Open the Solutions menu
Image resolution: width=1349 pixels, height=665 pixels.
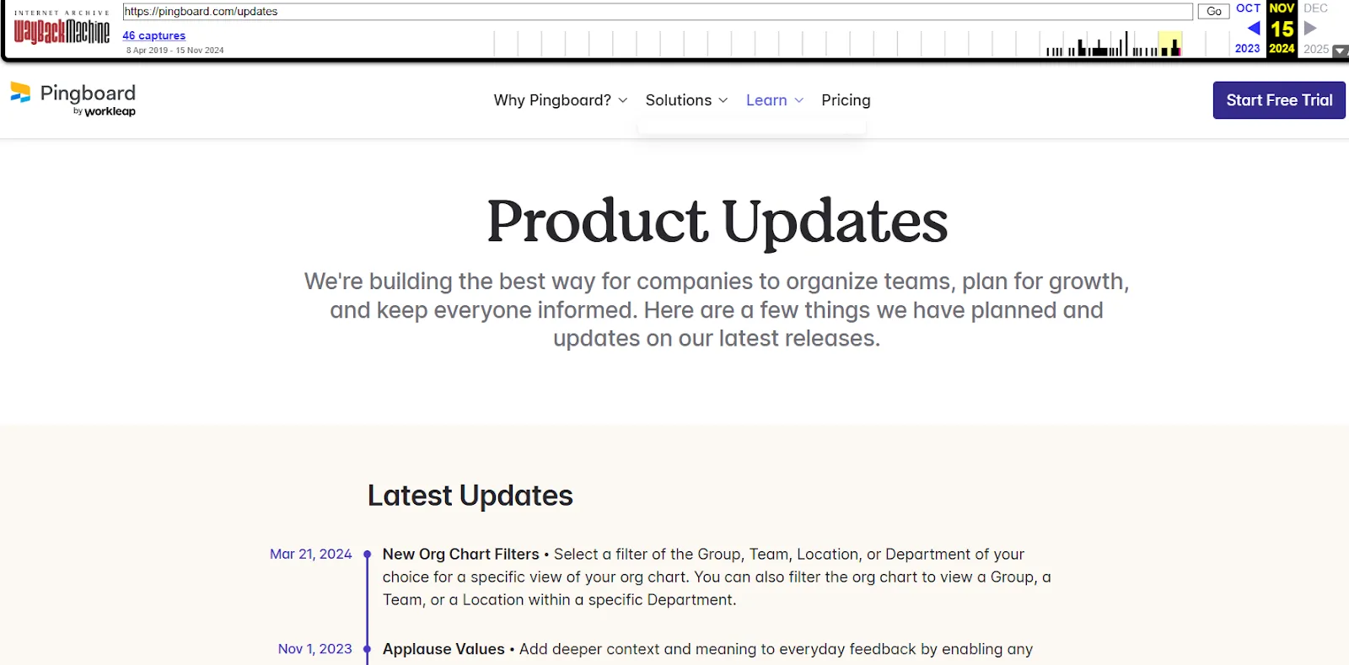coord(679,100)
